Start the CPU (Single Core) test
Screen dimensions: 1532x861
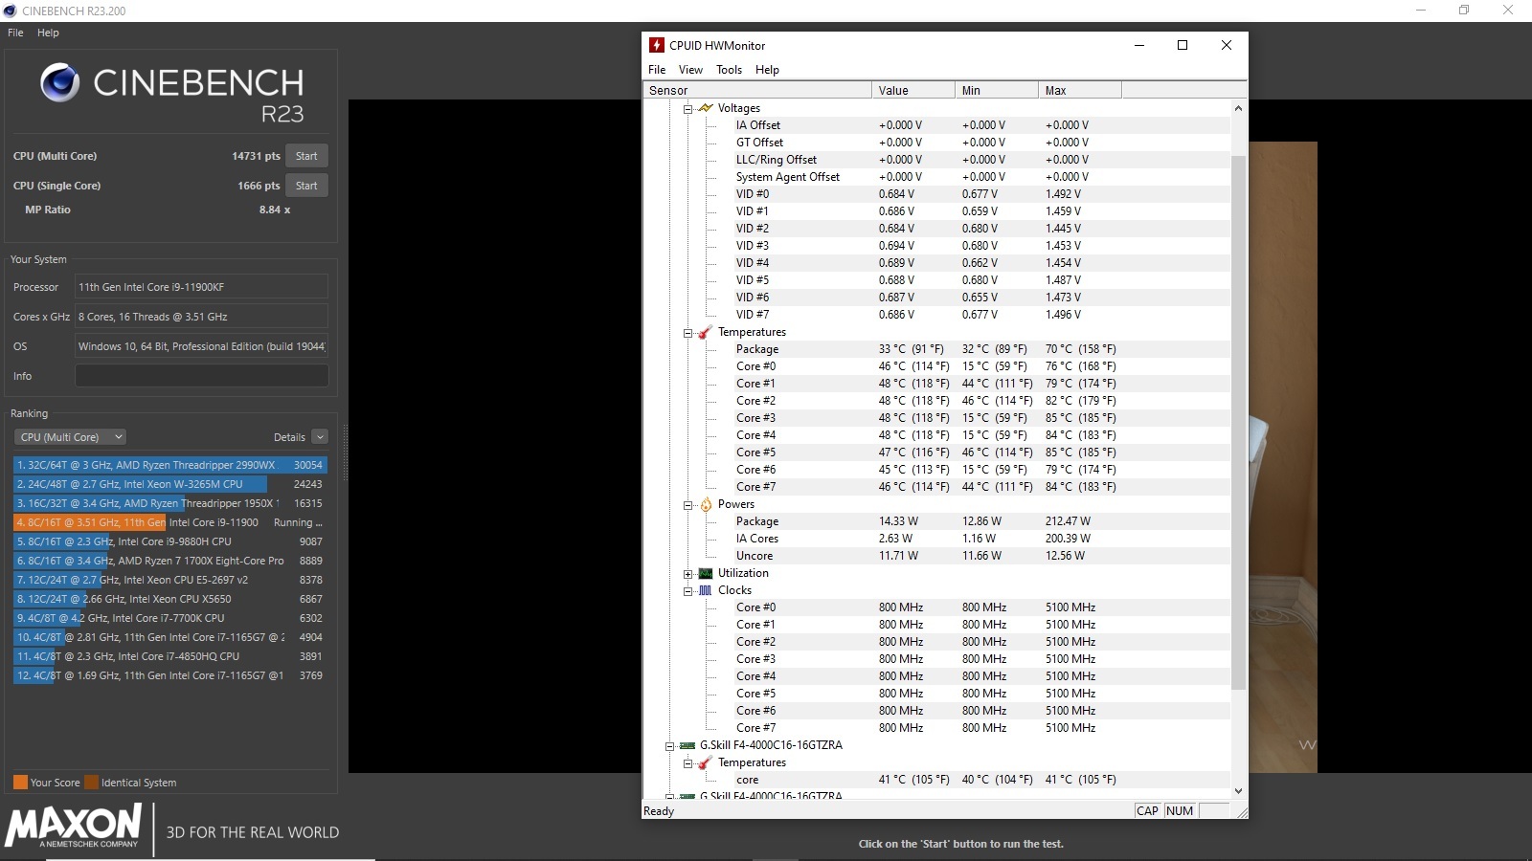click(x=306, y=186)
